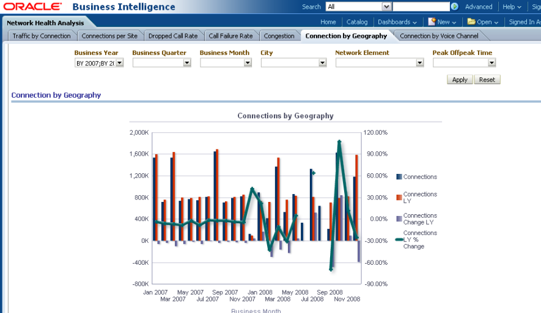Click the Connections LY legend marker
The width and height of the screenshot is (541, 313).
399,197
